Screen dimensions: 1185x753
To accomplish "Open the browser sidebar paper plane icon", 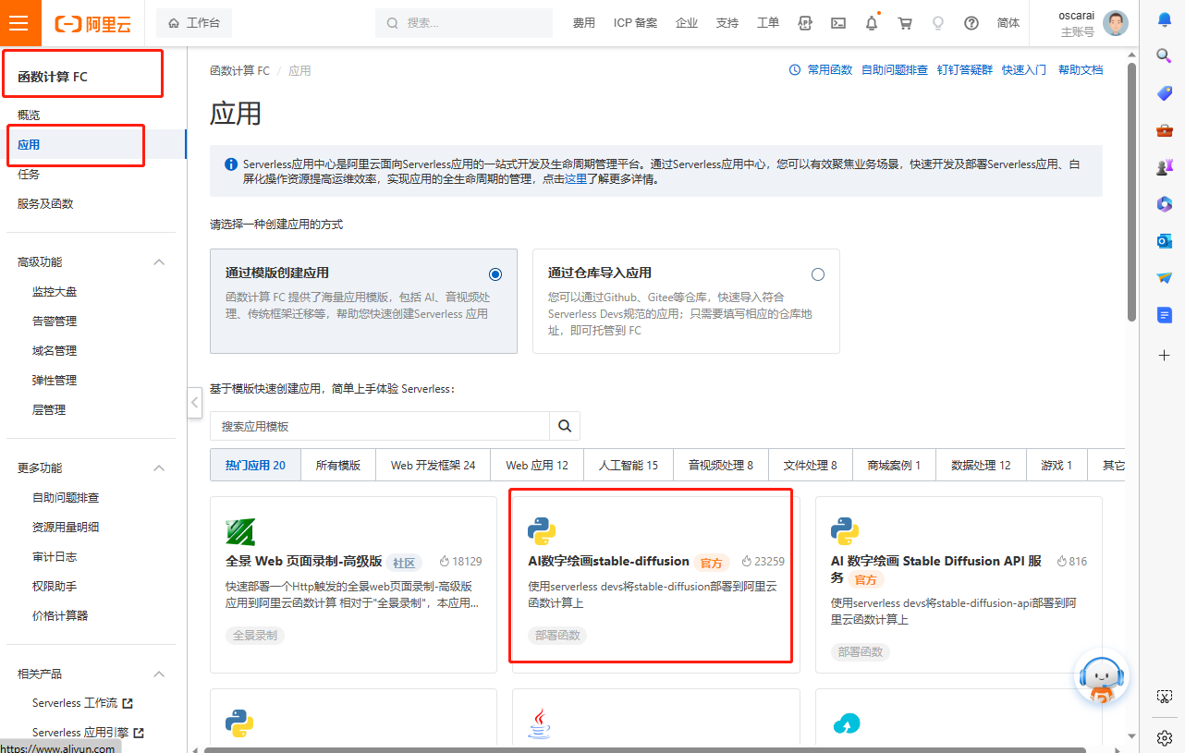I will pos(1165,278).
